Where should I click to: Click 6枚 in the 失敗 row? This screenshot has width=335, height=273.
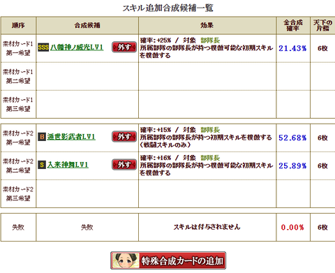(322, 227)
